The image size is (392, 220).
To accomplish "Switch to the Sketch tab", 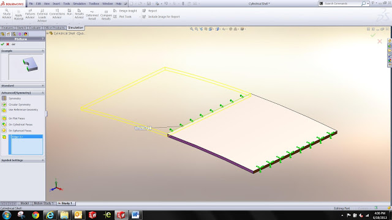I will pyautogui.click(x=21, y=28).
